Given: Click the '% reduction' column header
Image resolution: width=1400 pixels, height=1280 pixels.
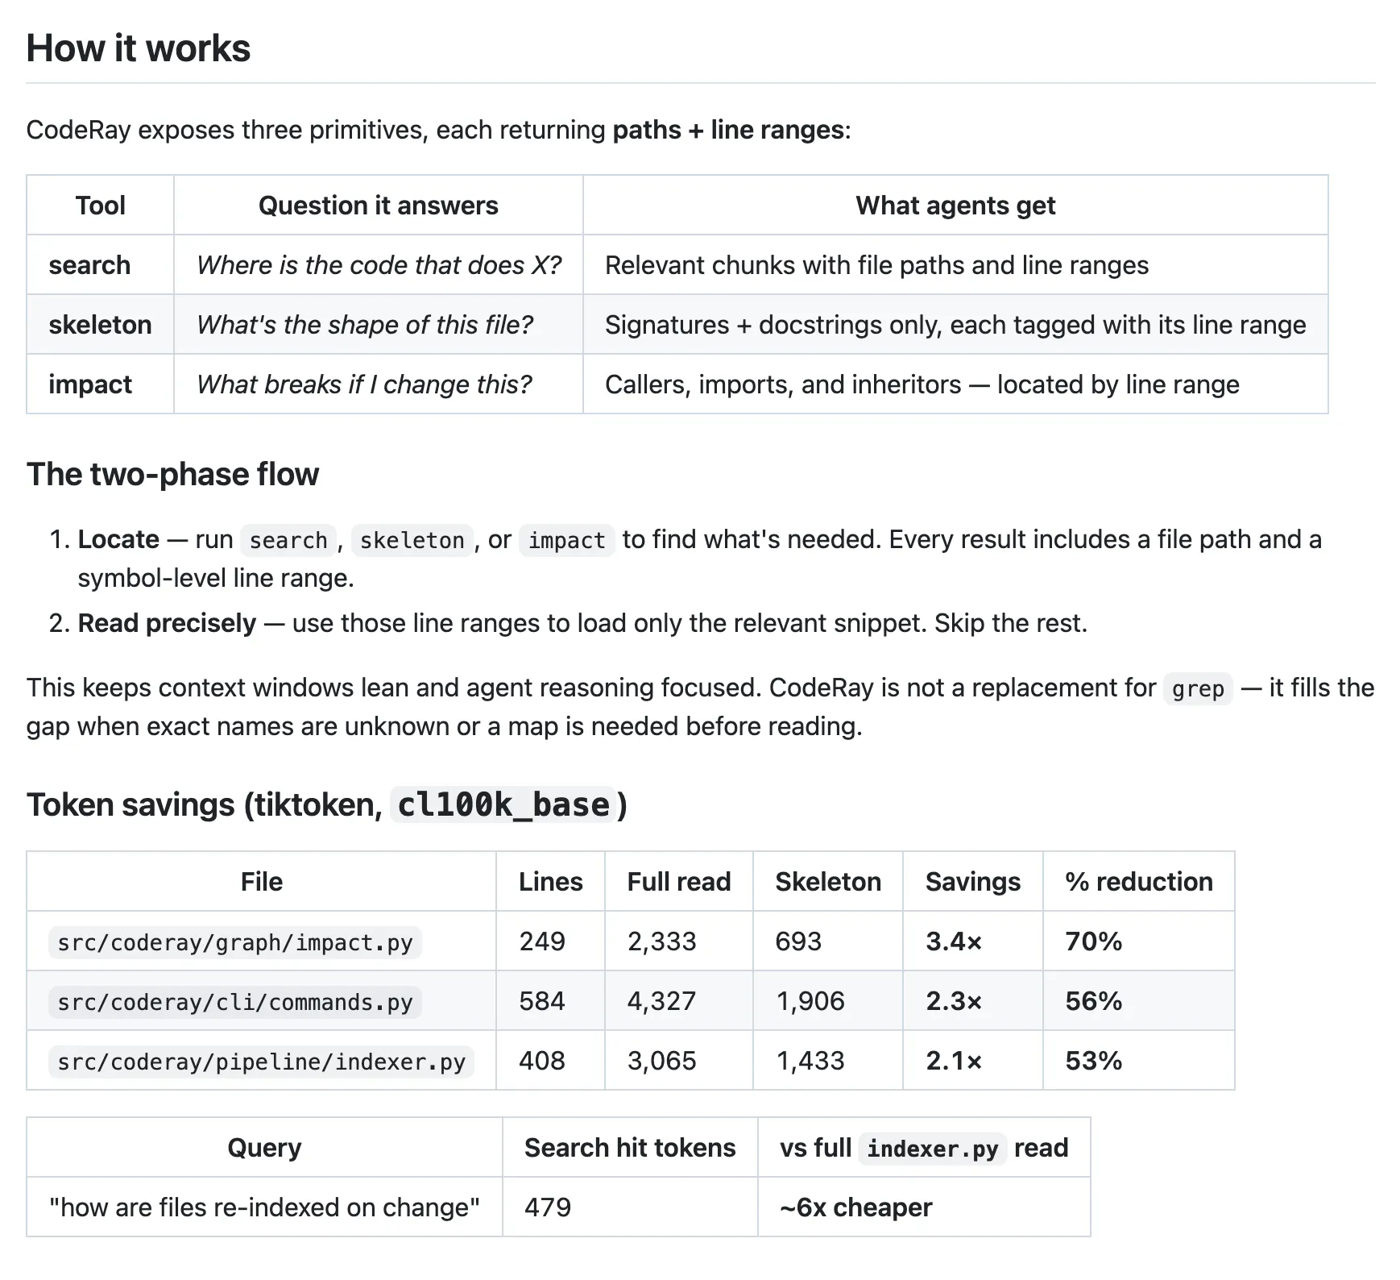Looking at the screenshot, I should 1139,881.
